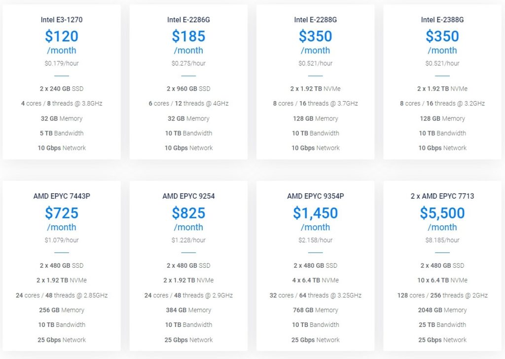The width and height of the screenshot is (505, 359).
Task: Click the 2048 GB Memory spec line
Action: pyautogui.click(x=442, y=310)
